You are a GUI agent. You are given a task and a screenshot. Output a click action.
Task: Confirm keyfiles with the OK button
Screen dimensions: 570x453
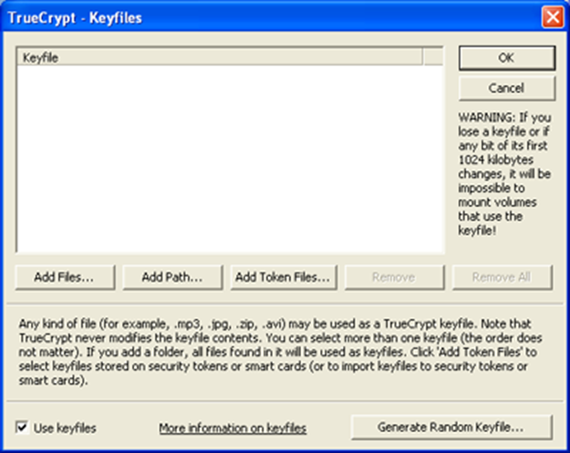point(507,57)
